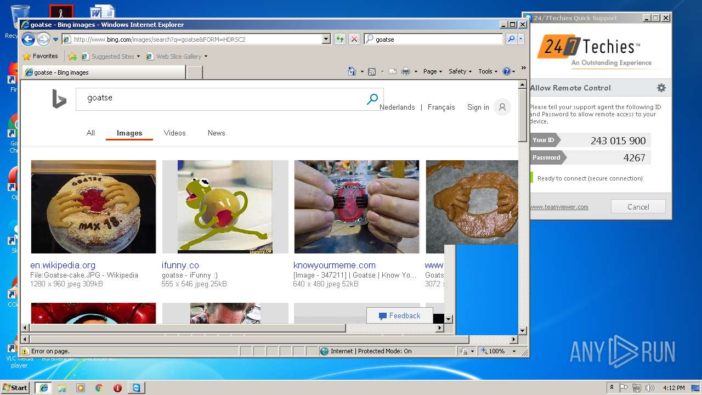Click the Internet Protected Mode status text
This screenshot has width=702, height=395.
pyautogui.click(x=371, y=351)
